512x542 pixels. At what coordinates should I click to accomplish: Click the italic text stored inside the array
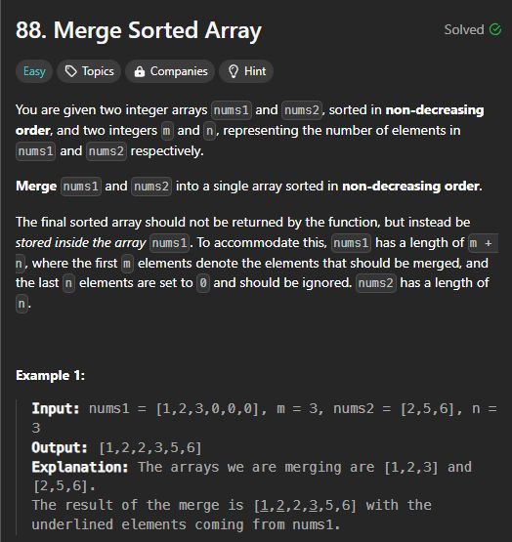(80, 242)
